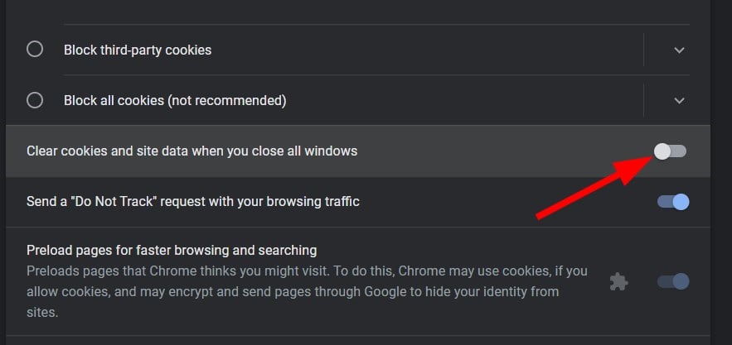Select the Block third-party cookies radio button

point(35,50)
